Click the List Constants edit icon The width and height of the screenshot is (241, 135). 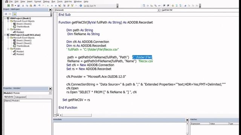148,6
